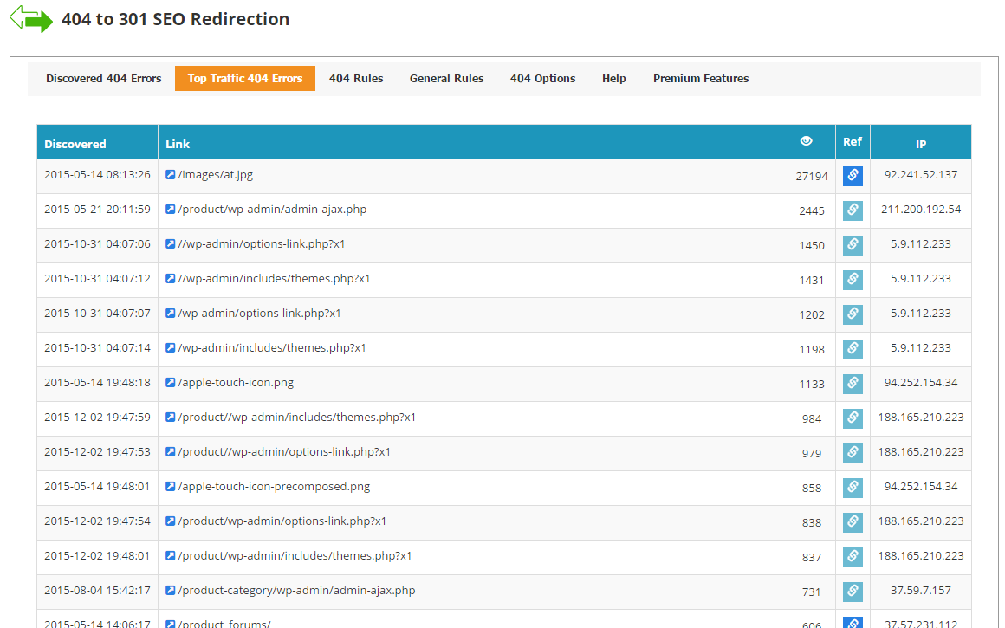Click external link icon beside /apple-touch-icon.png
Screen dimensions: 1005x628
pyautogui.click(x=171, y=382)
